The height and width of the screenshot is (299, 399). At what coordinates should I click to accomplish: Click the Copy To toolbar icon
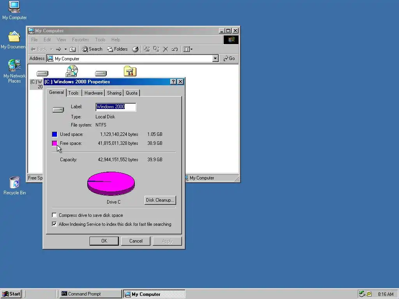click(x=156, y=49)
